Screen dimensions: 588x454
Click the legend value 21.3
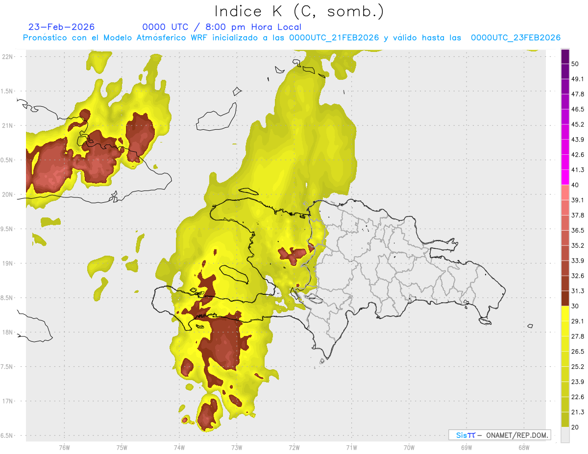coord(578,412)
